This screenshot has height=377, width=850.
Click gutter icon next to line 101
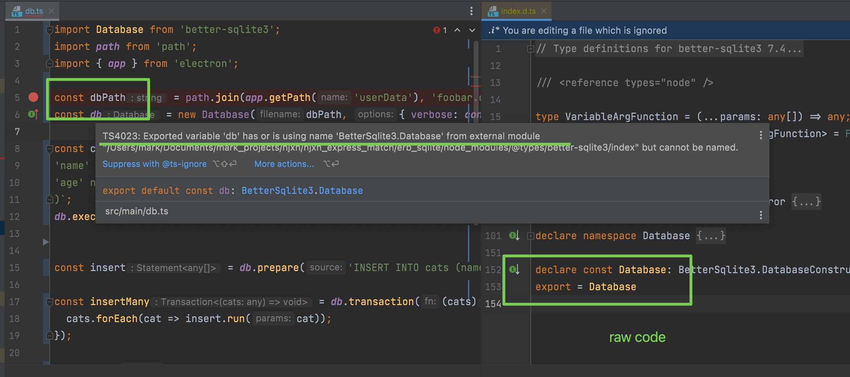[x=514, y=235]
